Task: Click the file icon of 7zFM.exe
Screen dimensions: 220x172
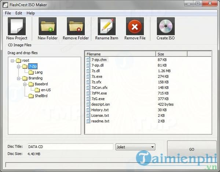Action: pos(88,93)
